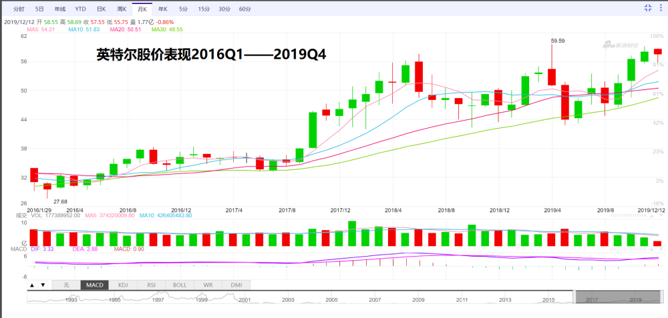Switch the indicator to WR

point(208,285)
